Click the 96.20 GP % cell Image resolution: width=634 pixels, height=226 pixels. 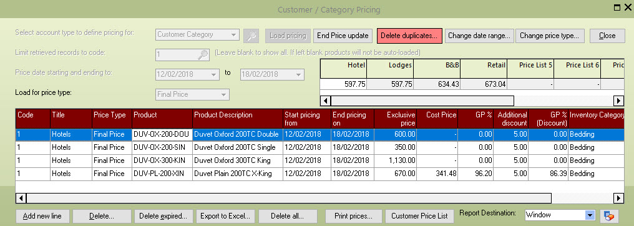(x=475, y=174)
